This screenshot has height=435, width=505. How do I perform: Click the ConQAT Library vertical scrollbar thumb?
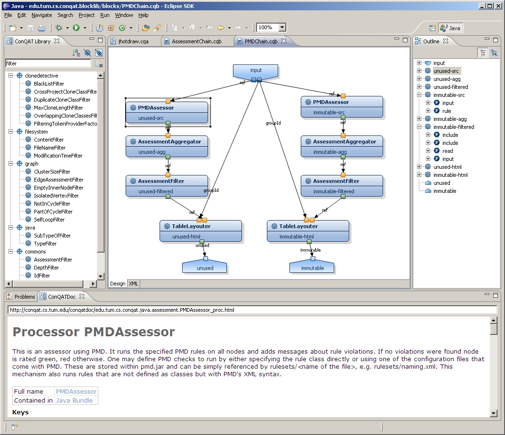click(101, 165)
